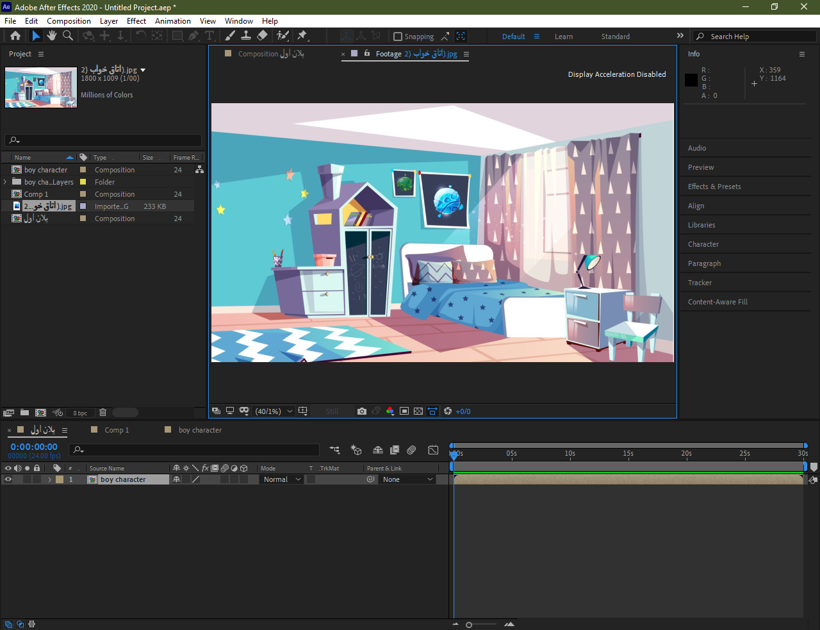This screenshot has height=630, width=820.
Task: Select the Eraser tool
Action: click(x=262, y=36)
